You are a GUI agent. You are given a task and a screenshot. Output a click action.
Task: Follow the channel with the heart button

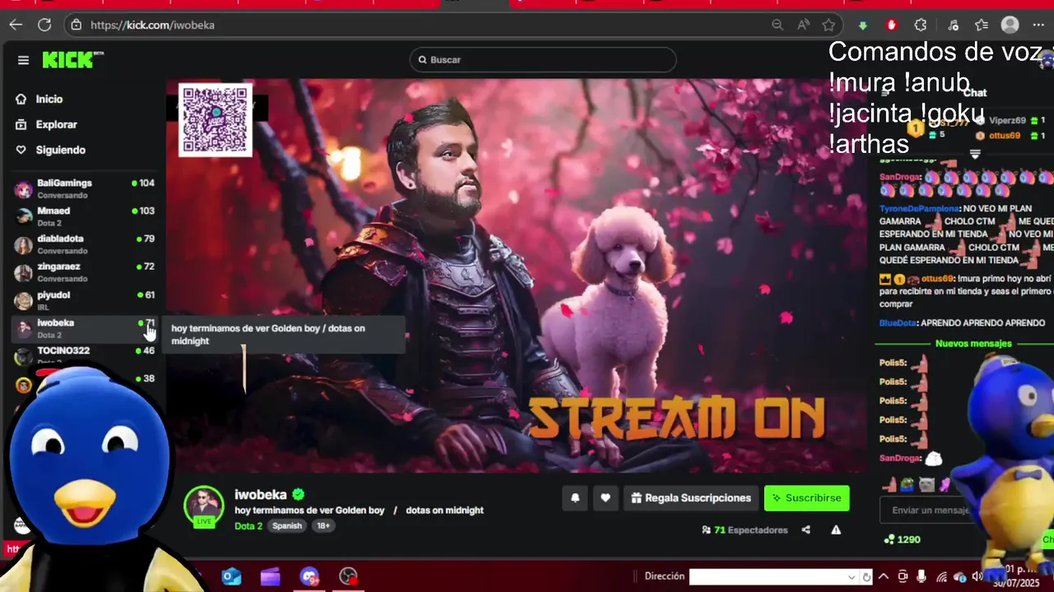[605, 498]
